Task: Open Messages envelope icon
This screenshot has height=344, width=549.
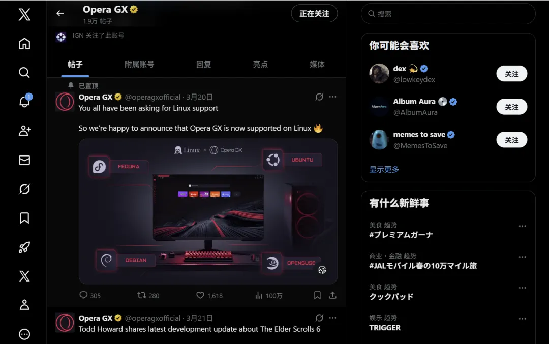Action: click(x=24, y=160)
